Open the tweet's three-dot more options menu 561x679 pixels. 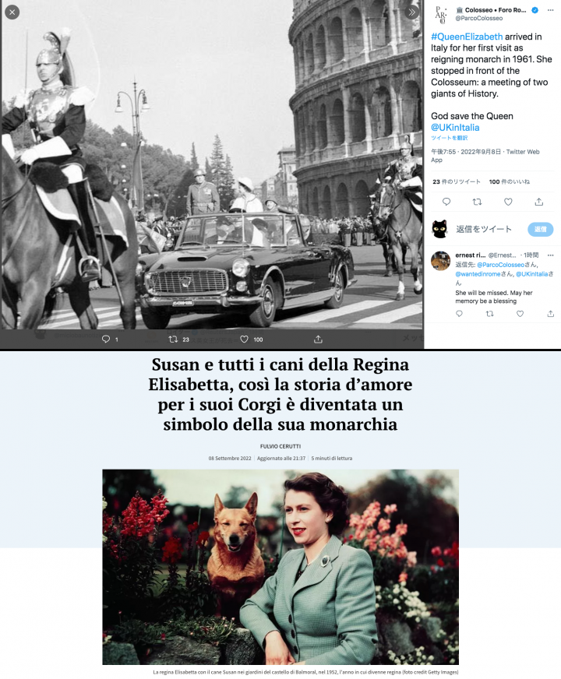[550, 10]
